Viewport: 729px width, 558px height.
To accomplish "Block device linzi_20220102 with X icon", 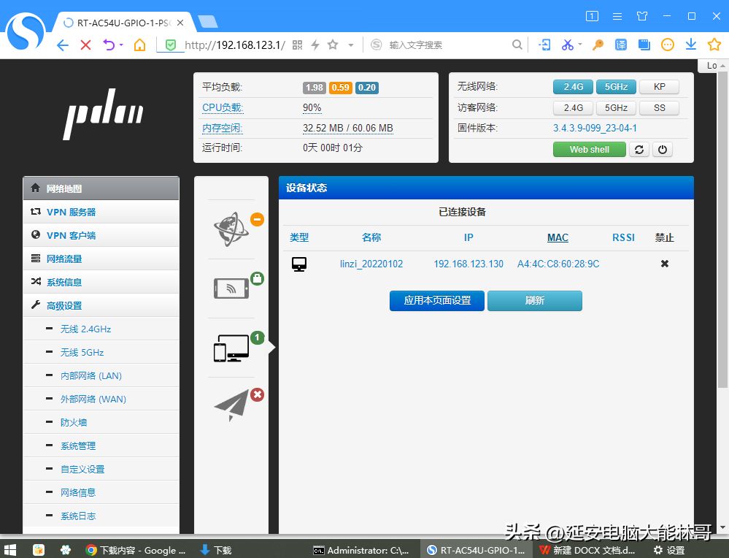I will (664, 264).
